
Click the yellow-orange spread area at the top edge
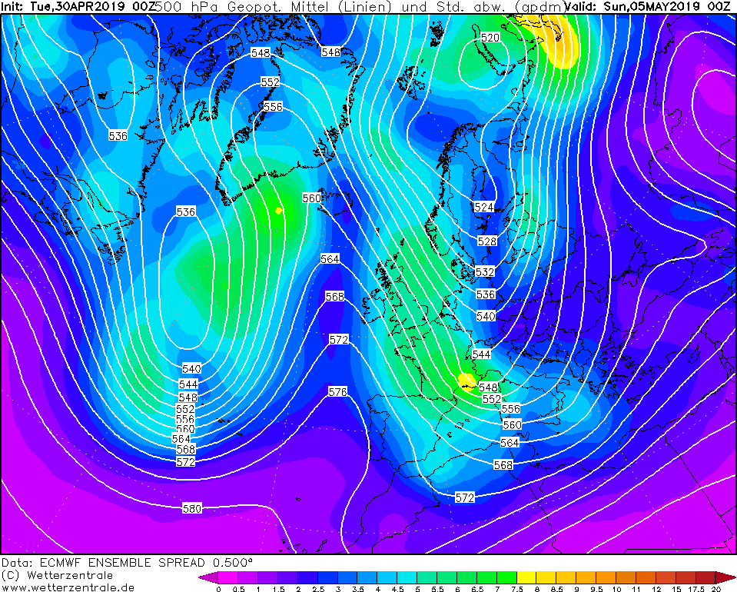tap(559, 38)
